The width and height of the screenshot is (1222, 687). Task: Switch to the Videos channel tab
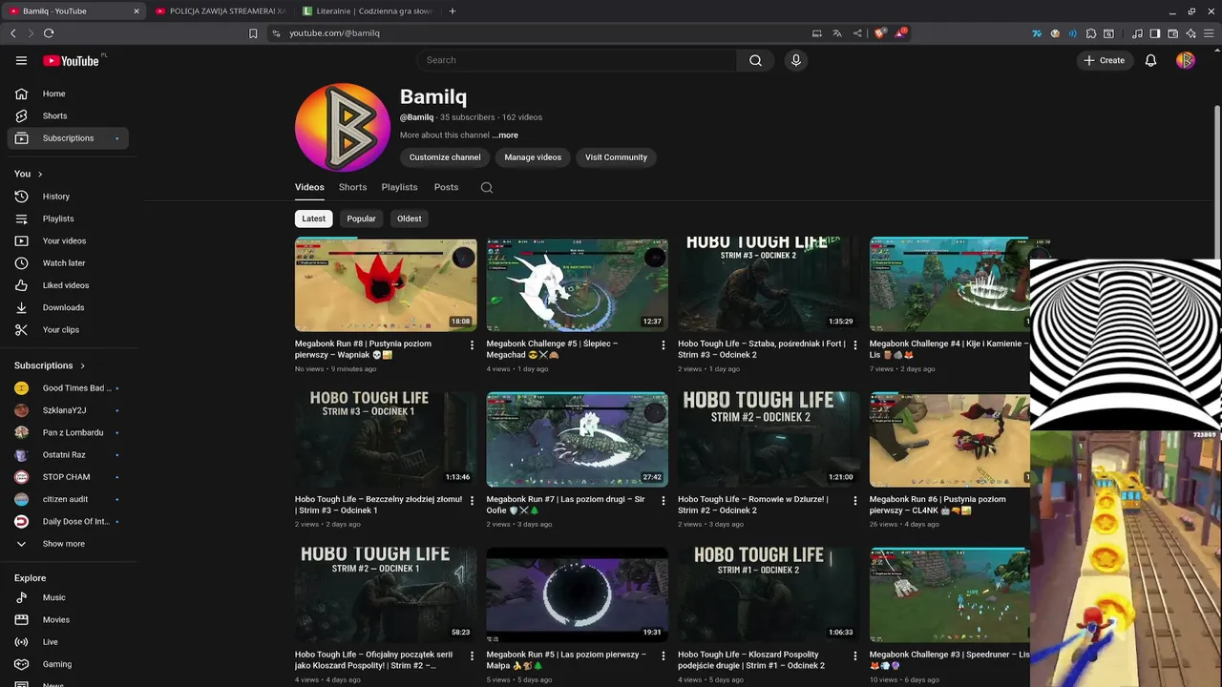pyautogui.click(x=309, y=187)
